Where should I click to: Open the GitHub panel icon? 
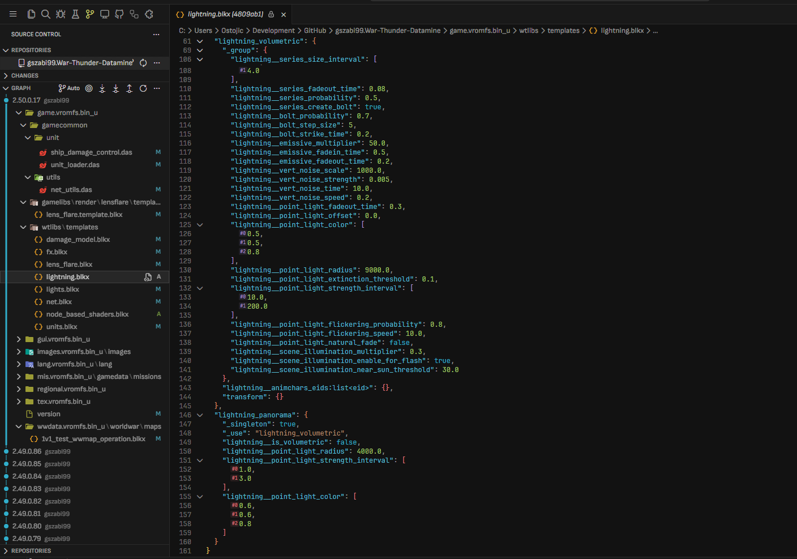[x=119, y=14]
